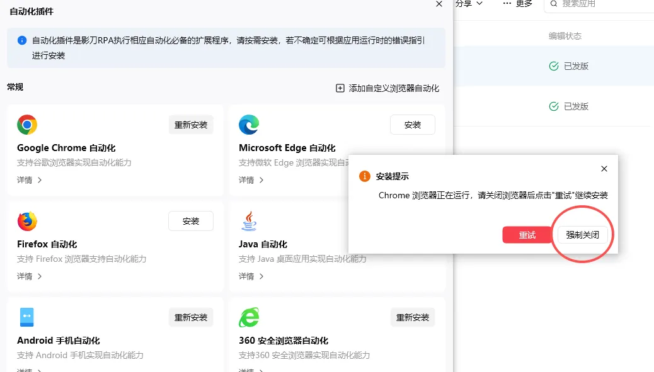Image resolution: width=654 pixels, height=372 pixels.
Task: Click the 360 secure browser icon
Action: pos(249,317)
